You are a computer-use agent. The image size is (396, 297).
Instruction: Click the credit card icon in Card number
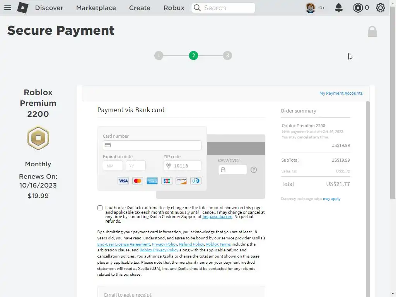click(x=108, y=145)
